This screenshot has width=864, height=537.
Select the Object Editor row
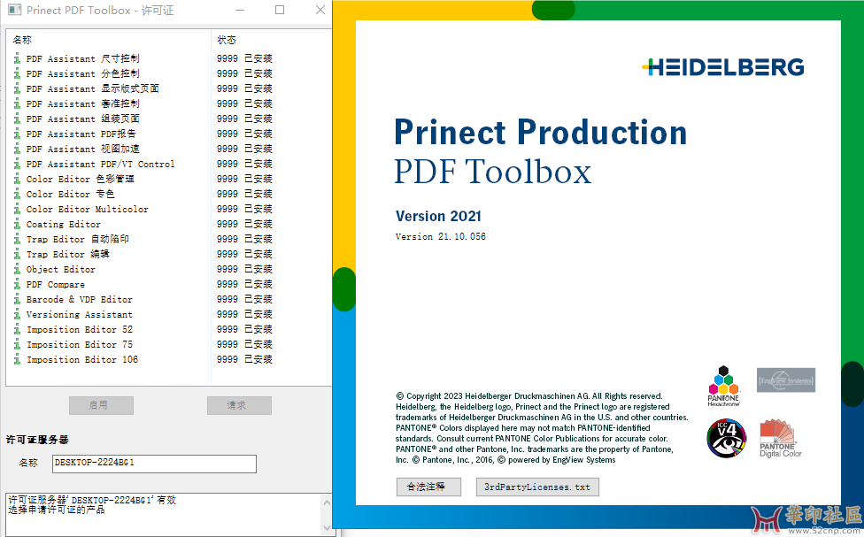coord(168,269)
